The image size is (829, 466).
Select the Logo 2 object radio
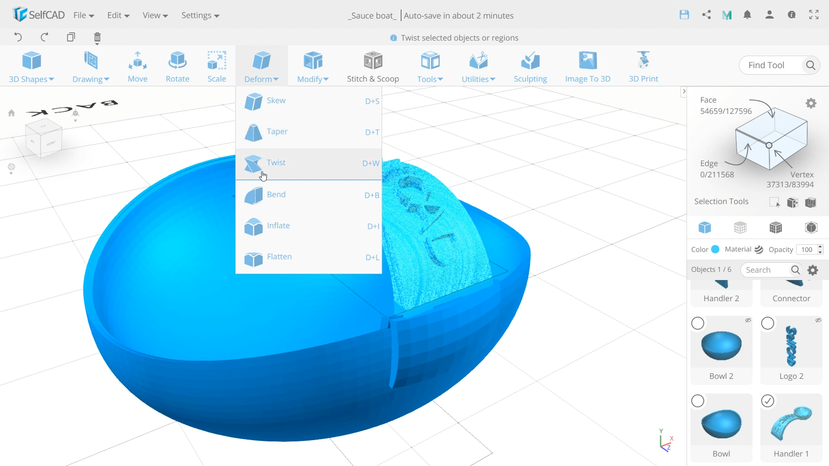click(x=768, y=323)
